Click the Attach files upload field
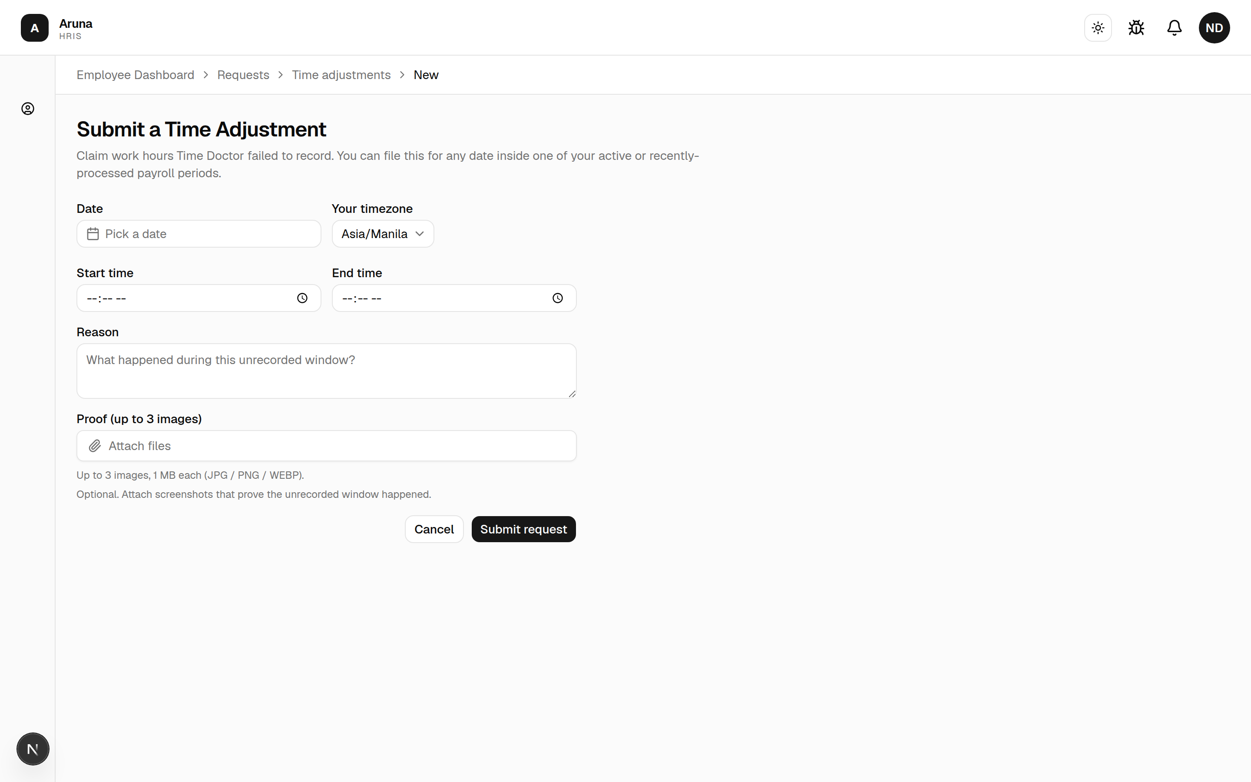The width and height of the screenshot is (1251, 782). (x=326, y=446)
